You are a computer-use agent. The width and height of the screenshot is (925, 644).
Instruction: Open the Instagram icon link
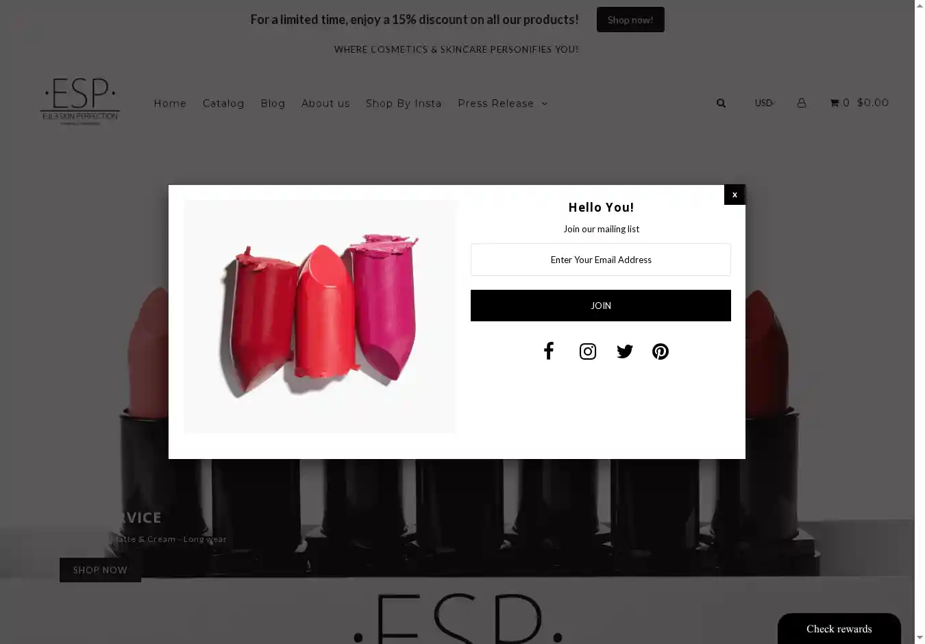(x=588, y=351)
